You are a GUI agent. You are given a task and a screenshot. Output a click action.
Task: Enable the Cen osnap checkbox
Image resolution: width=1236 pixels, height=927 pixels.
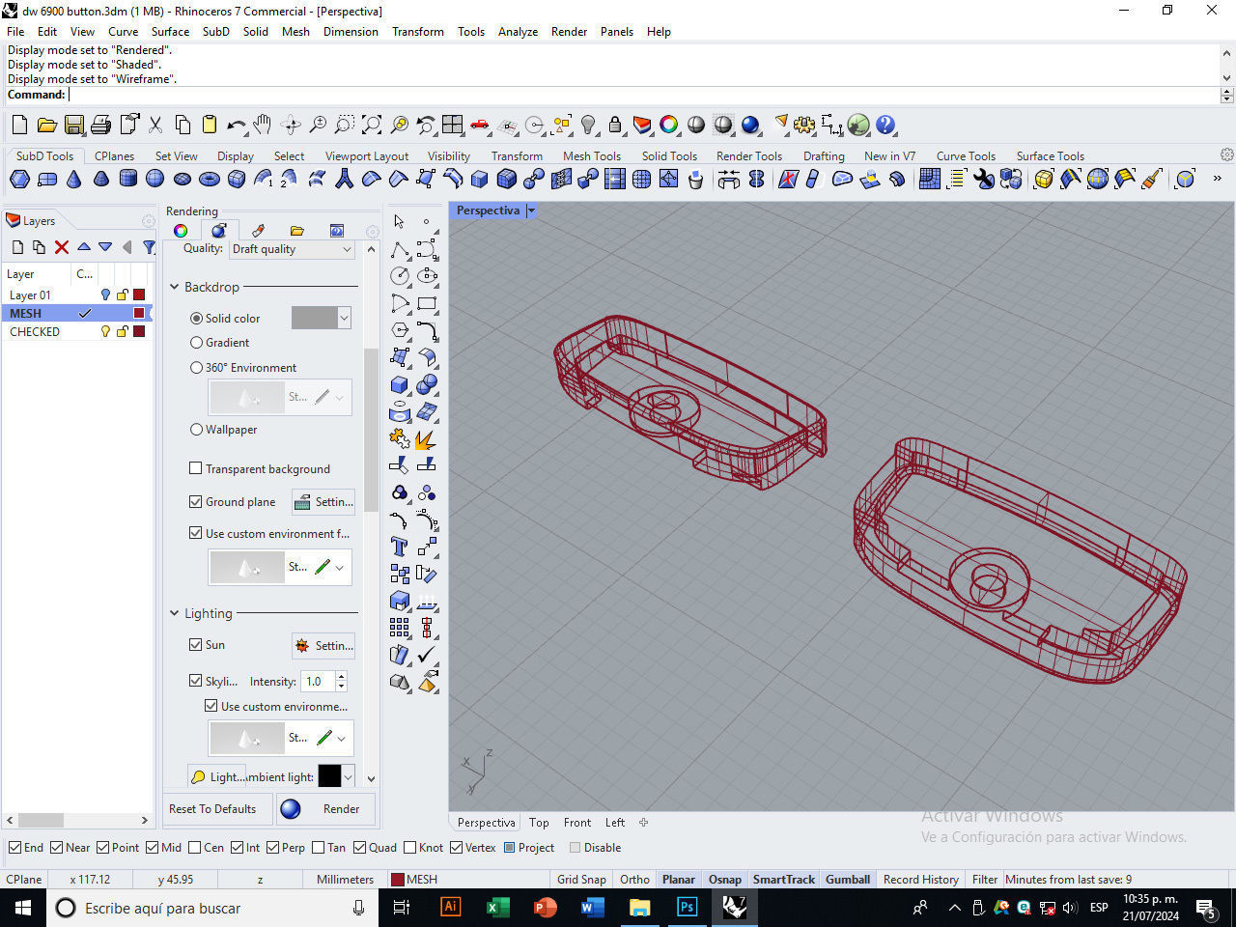point(194,848)
